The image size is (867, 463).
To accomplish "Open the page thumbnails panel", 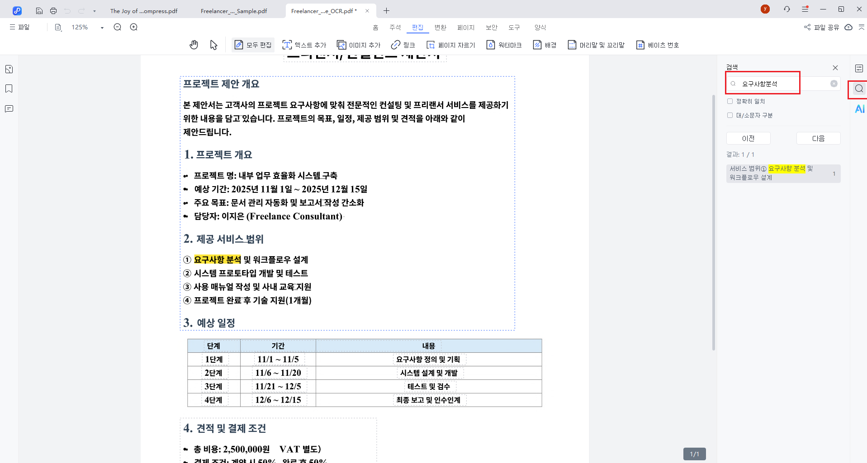I will coord(9,69).
